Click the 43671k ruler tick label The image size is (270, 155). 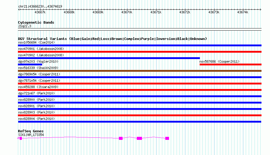click(156, 12)
